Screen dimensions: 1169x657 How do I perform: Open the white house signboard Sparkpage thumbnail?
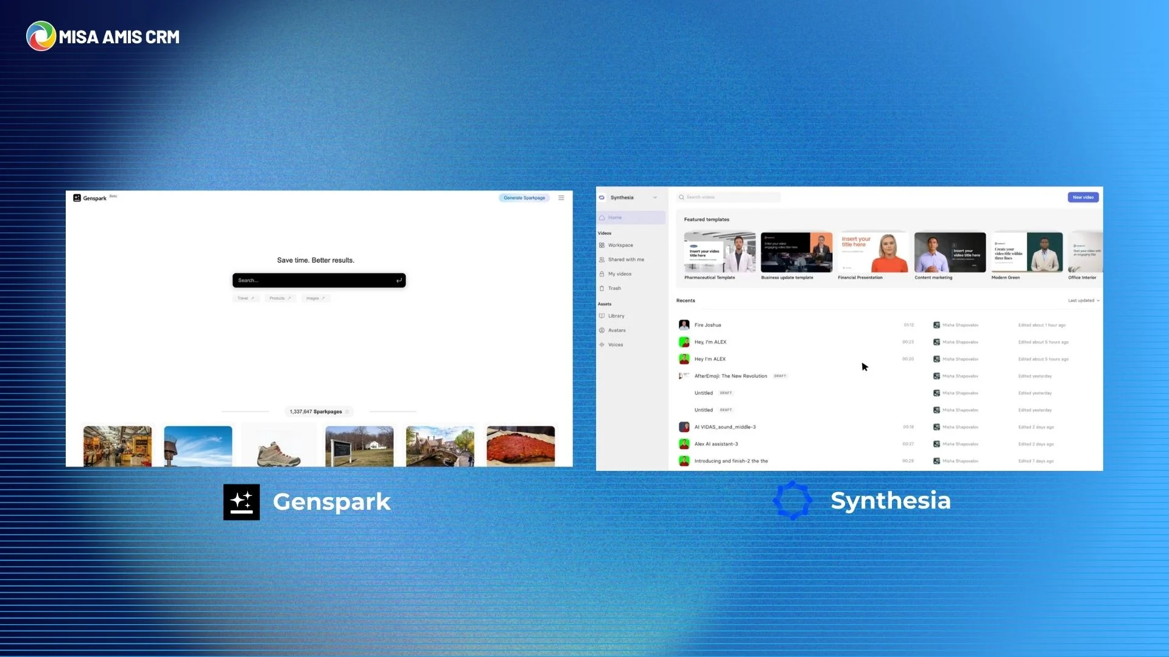[359, 447]
